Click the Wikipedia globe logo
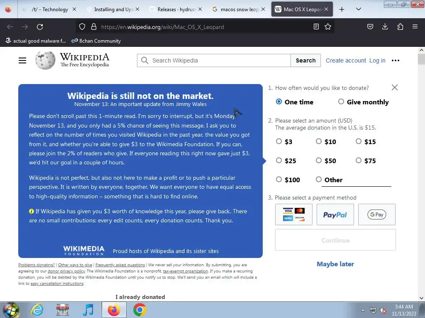Screen dimensions: 425x318 click(45, 60)
